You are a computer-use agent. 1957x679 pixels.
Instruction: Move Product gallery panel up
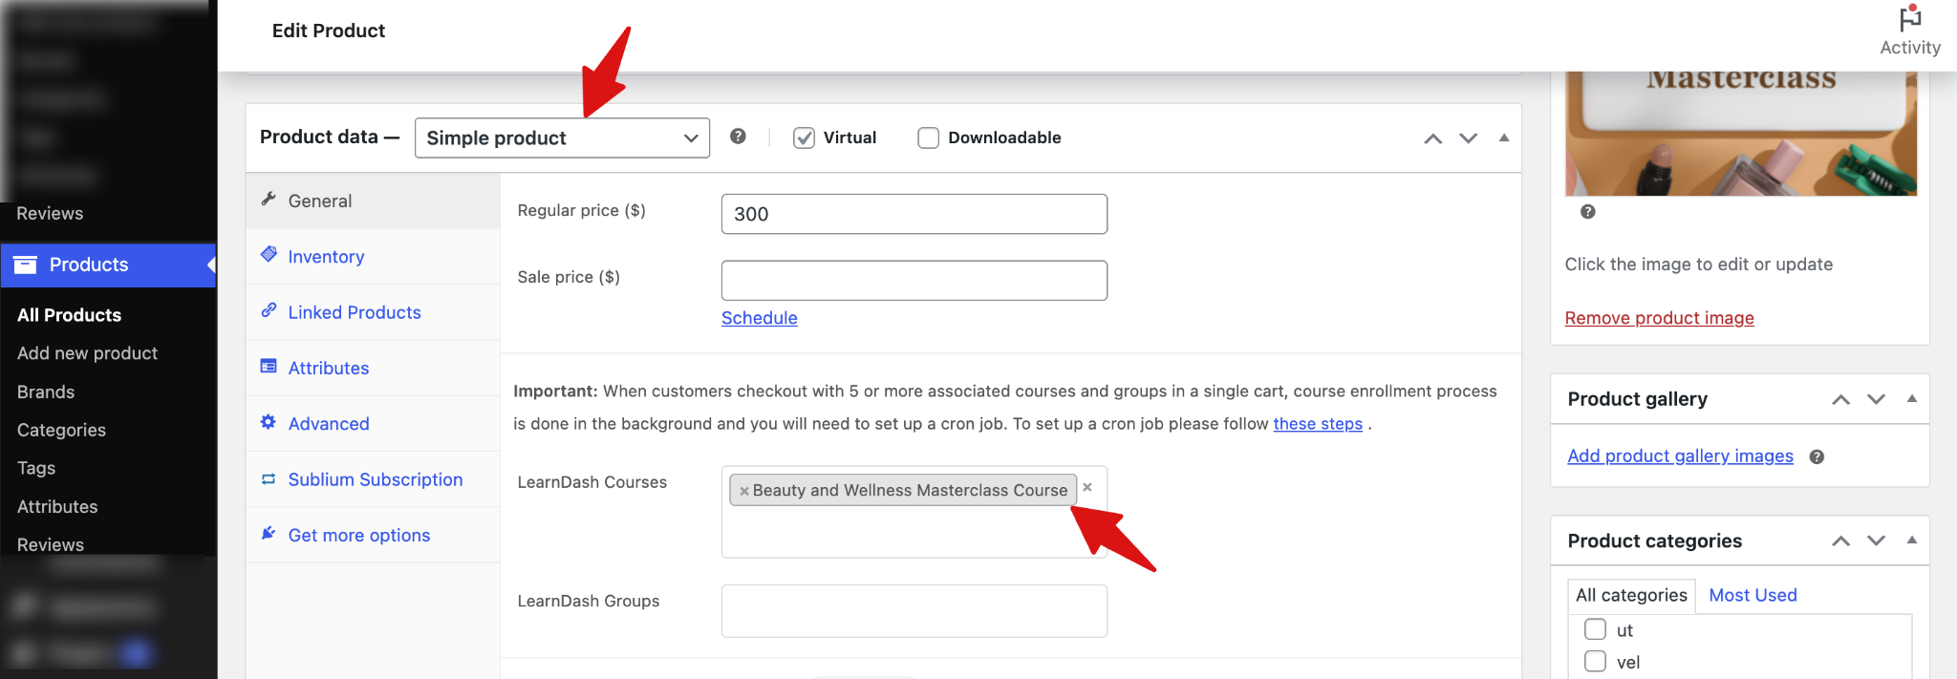[x=1840, y=399]
